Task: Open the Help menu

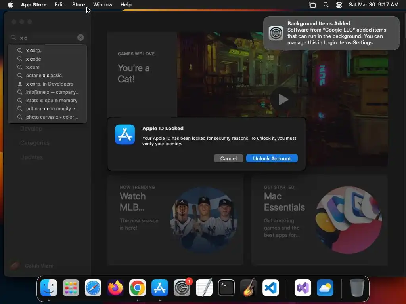Action: [x=126, y=4]
